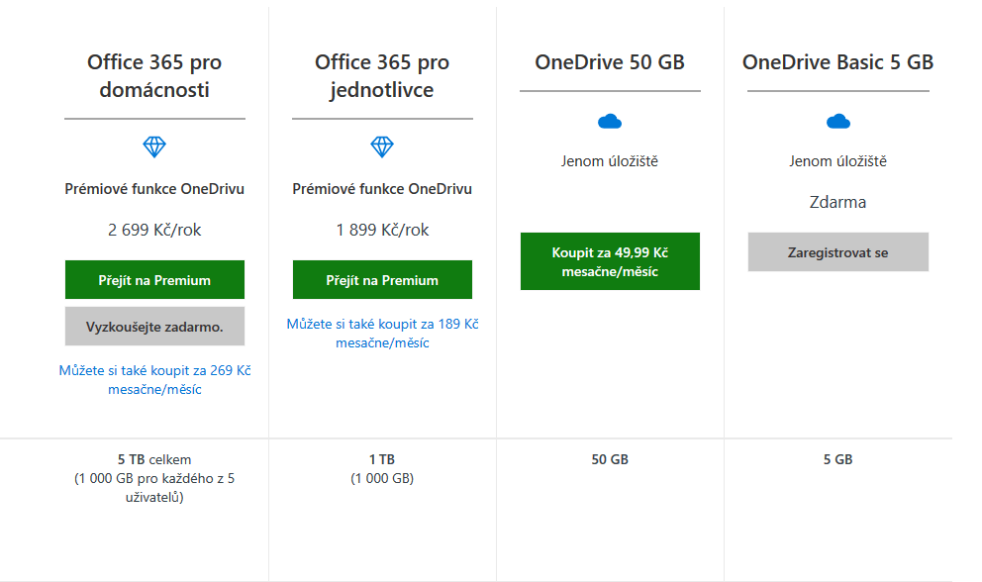Viewport: 982px width, 582px height.
Task: Click the cloud icon under OneDrive Basic 5 GB
Action: click(x=837, y=121)
